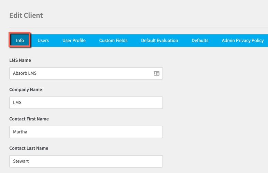Switch to the Users tab
The width and height of the screenshot is (268, 173).
click(x=43, y=41)
